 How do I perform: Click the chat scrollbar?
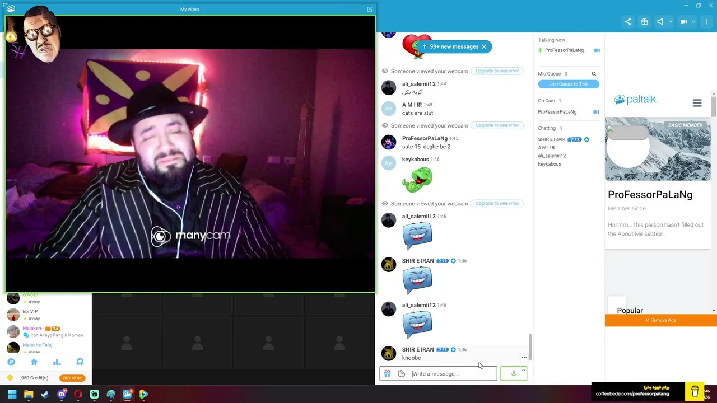tap(530, 347)
